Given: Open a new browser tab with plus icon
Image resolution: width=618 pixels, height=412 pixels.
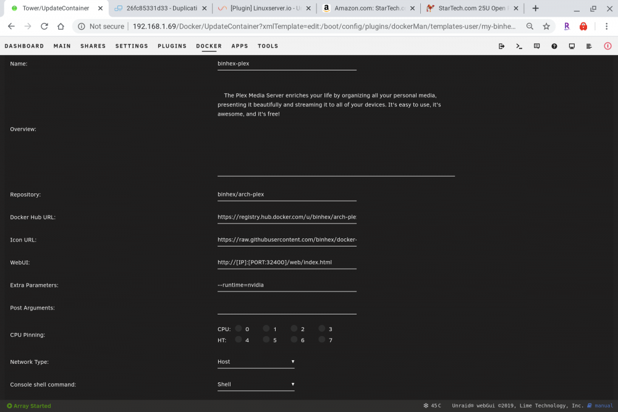Looking at the screenshot, I should pos(535,8).
